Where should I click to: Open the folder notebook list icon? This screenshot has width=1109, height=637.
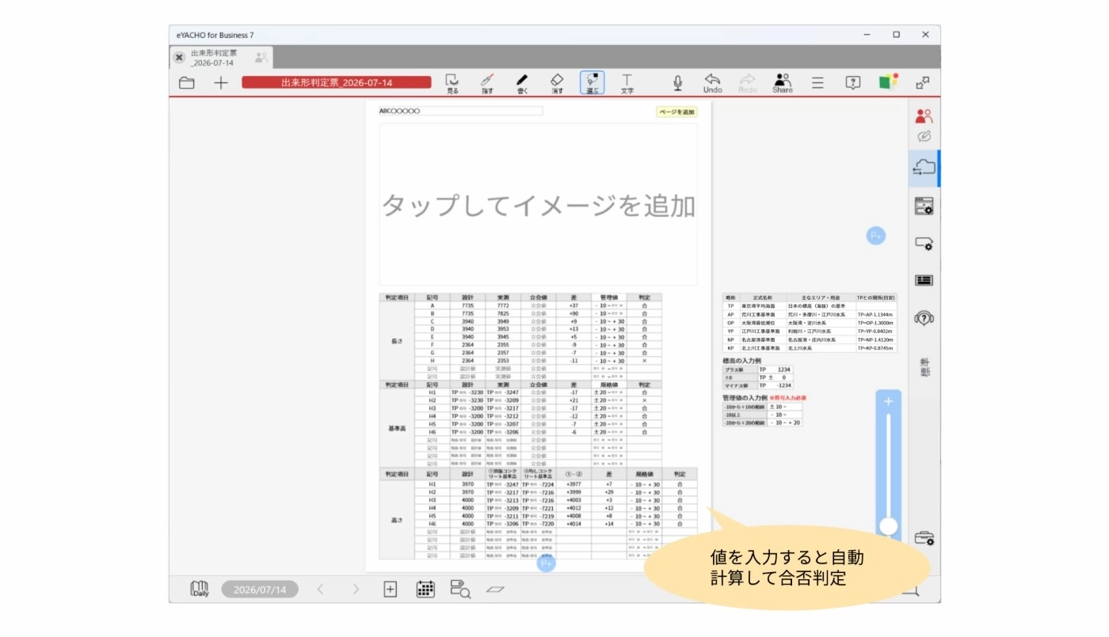tap(187, 82)
